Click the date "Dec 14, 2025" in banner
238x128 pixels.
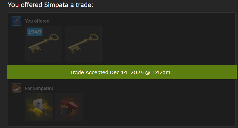point(127,72)
